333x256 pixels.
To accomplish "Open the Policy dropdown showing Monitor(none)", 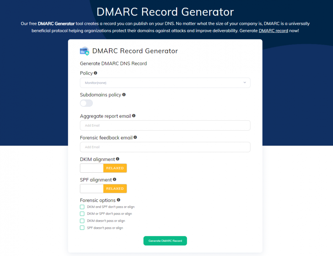I will pyautogui.click(x=165, y=83).
